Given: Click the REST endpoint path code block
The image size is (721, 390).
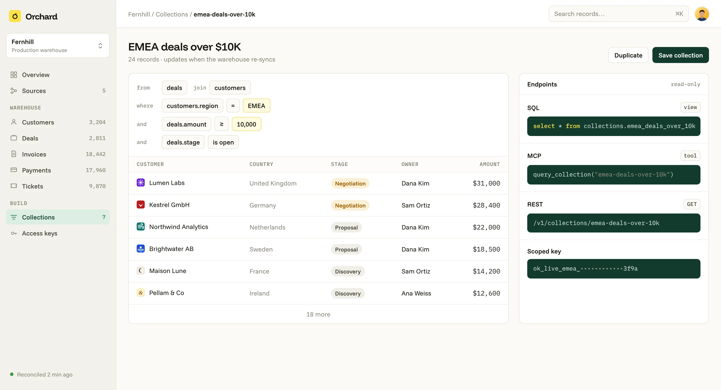Looking at the screenshot, I should point(614,223).
